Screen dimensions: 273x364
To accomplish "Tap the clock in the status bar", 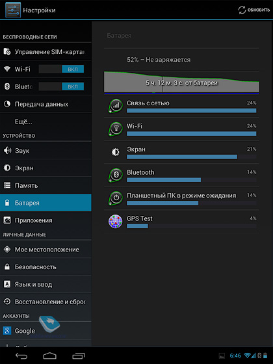I will click(235, 356).
